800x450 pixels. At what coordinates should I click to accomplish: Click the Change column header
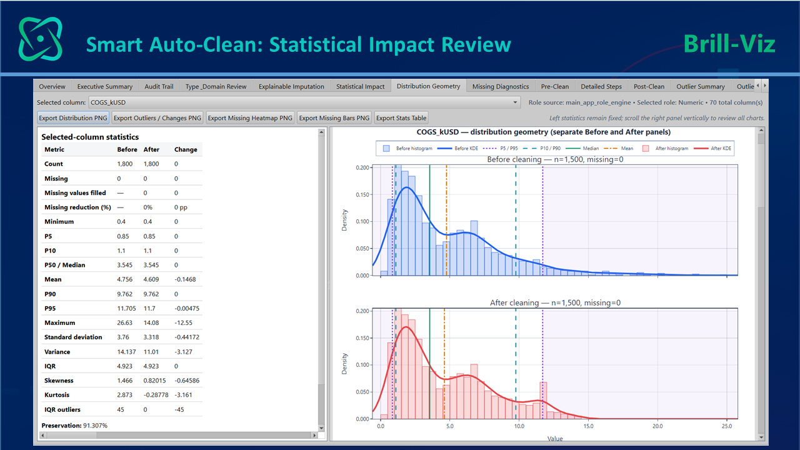(x=186, y=149)
